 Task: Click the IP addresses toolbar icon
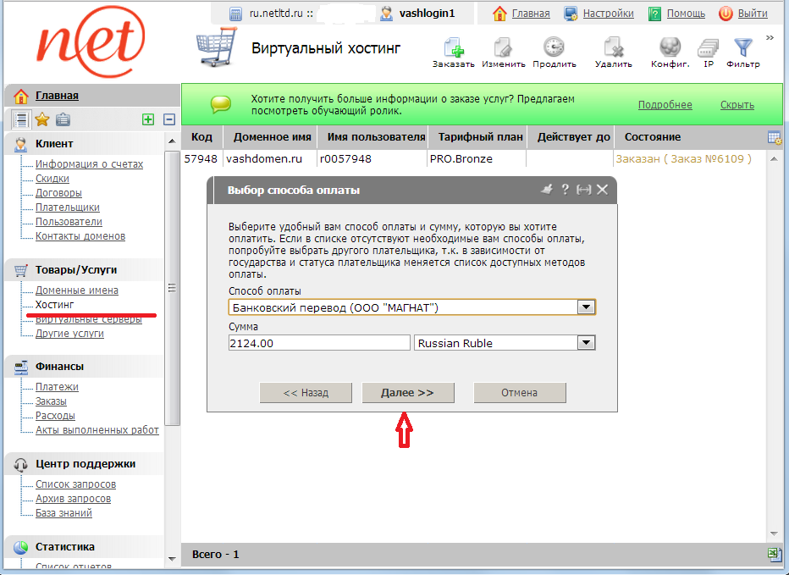[x=709, y=47]
